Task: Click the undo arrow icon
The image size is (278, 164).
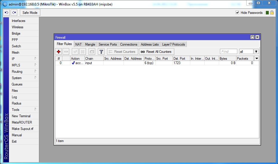Action: click(7, 13)
